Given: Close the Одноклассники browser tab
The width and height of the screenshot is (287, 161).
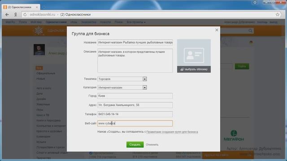Looking at the screenshot, I should 37,7.
